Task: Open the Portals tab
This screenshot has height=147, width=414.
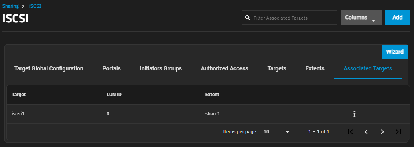Action: click(x=112, y=68)
